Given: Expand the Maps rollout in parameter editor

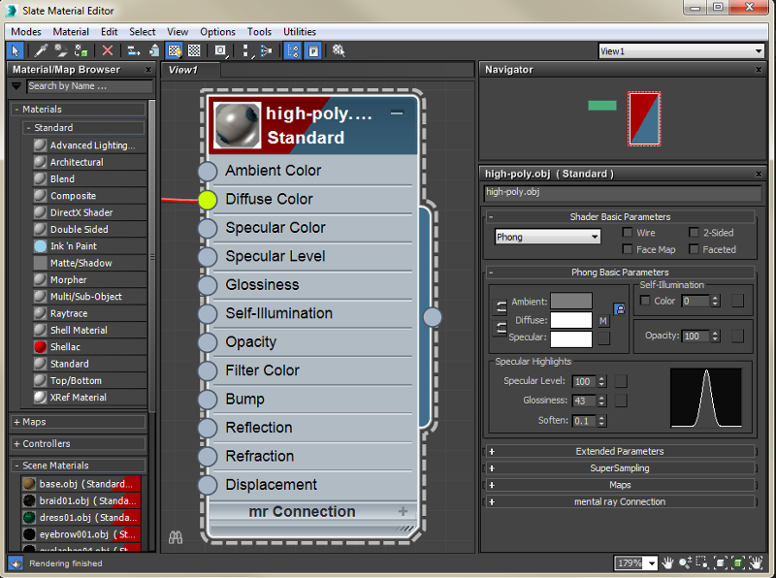Looking at the screenshot, I should coord(619,485).
